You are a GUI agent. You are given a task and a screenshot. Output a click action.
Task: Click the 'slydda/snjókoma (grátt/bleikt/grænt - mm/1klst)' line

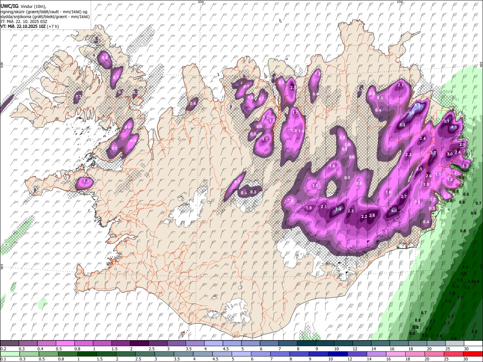coord(45,17)
